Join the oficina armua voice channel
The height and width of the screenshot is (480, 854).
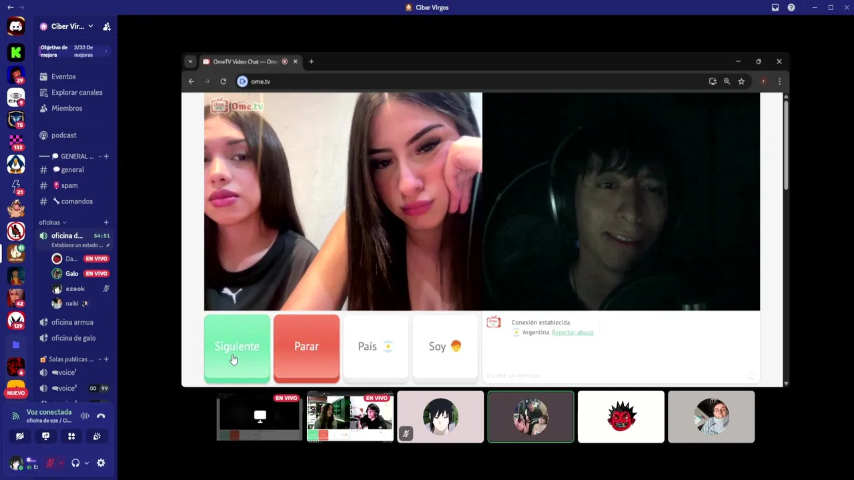point(73,323)
